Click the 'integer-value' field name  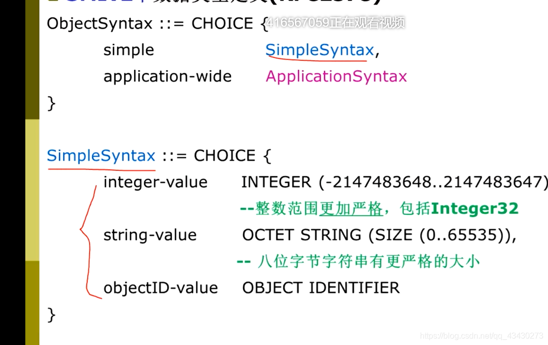coord(155,182)
